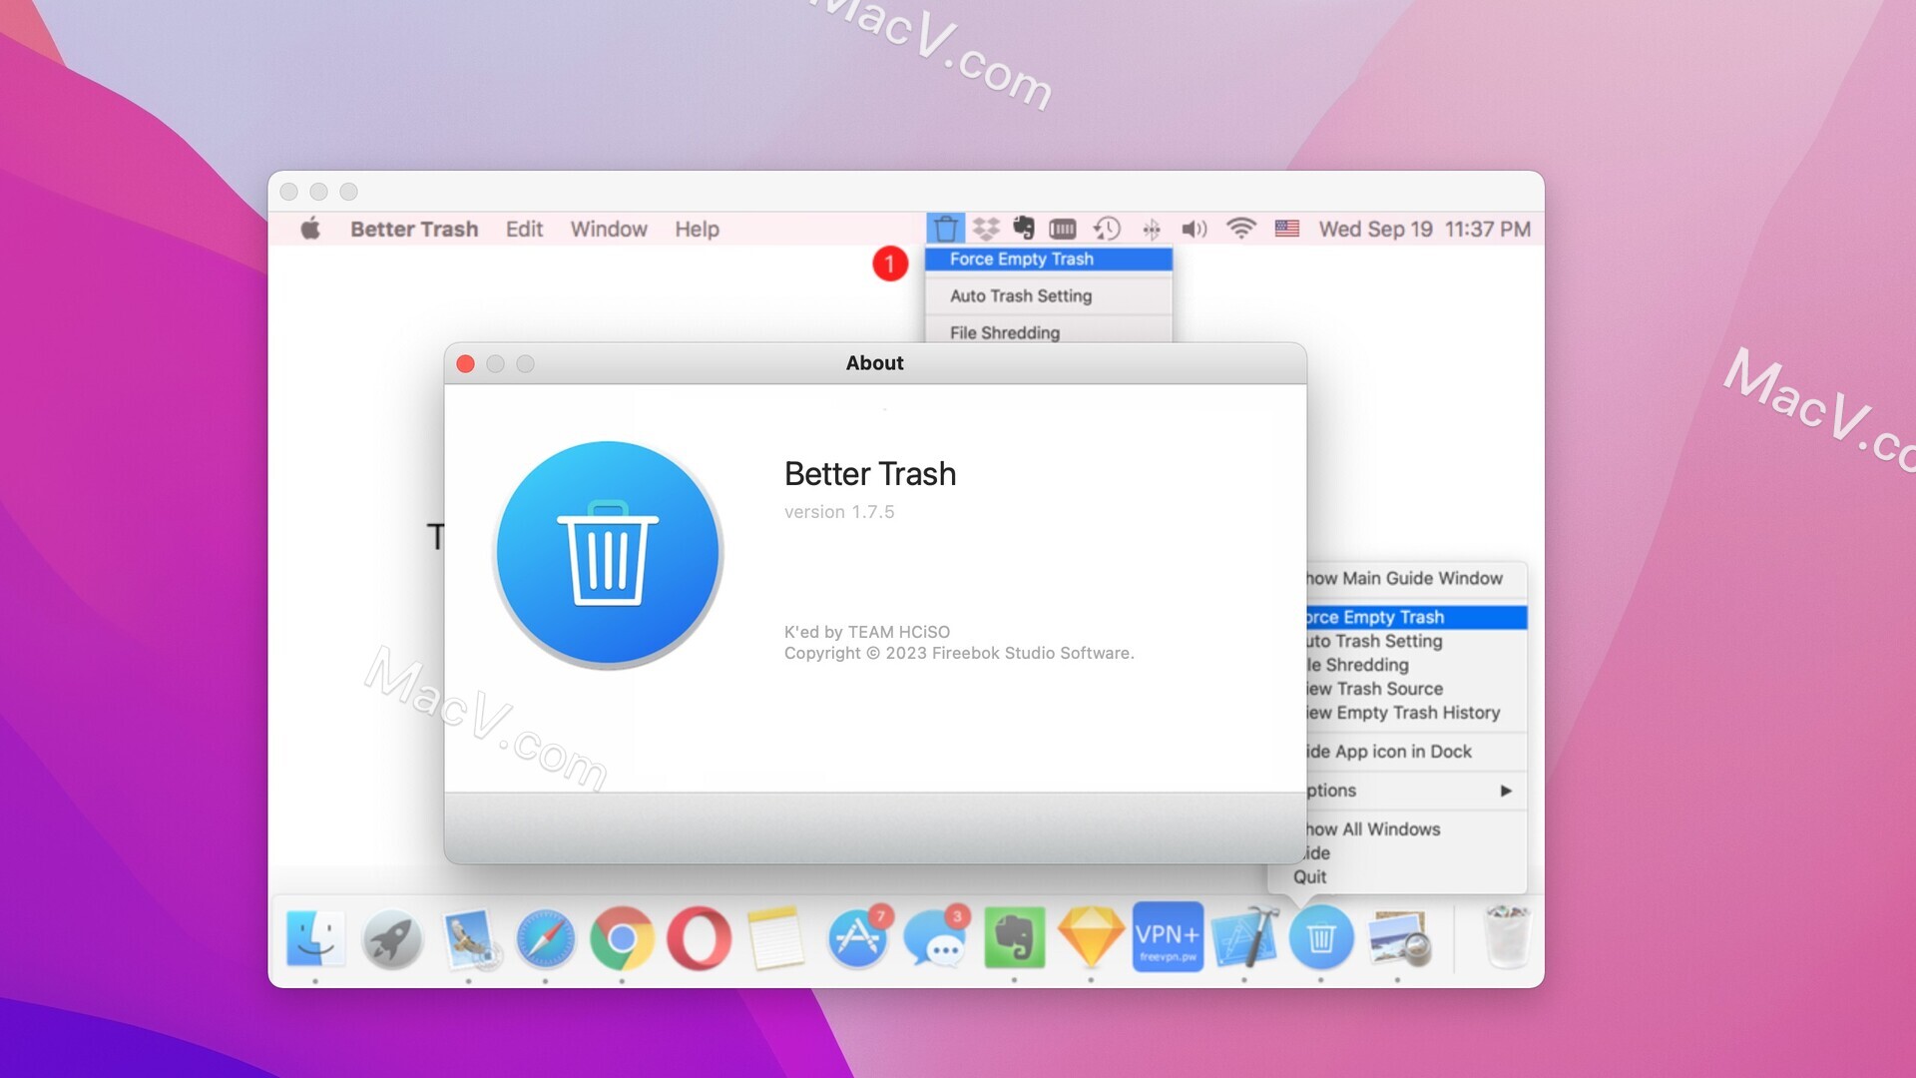Open the Help menu
Image resolution: width=1916 pixels, height=1078 pixels.
pyautogui.click(x=697, y=230)
